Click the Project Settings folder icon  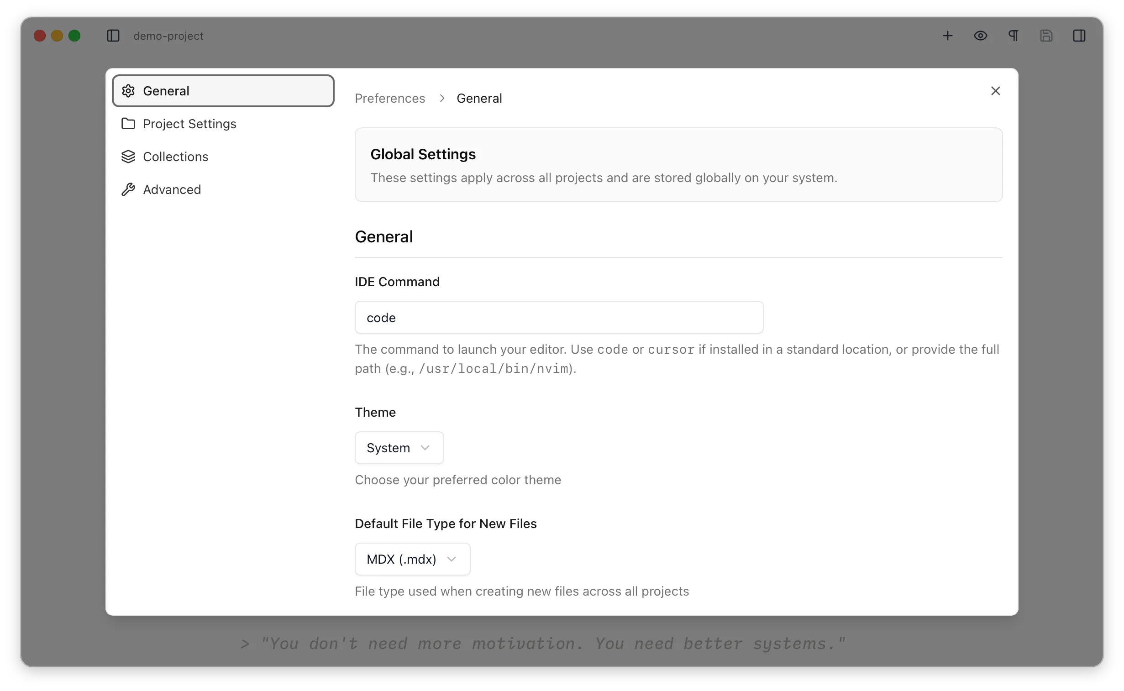pos(128,124)
